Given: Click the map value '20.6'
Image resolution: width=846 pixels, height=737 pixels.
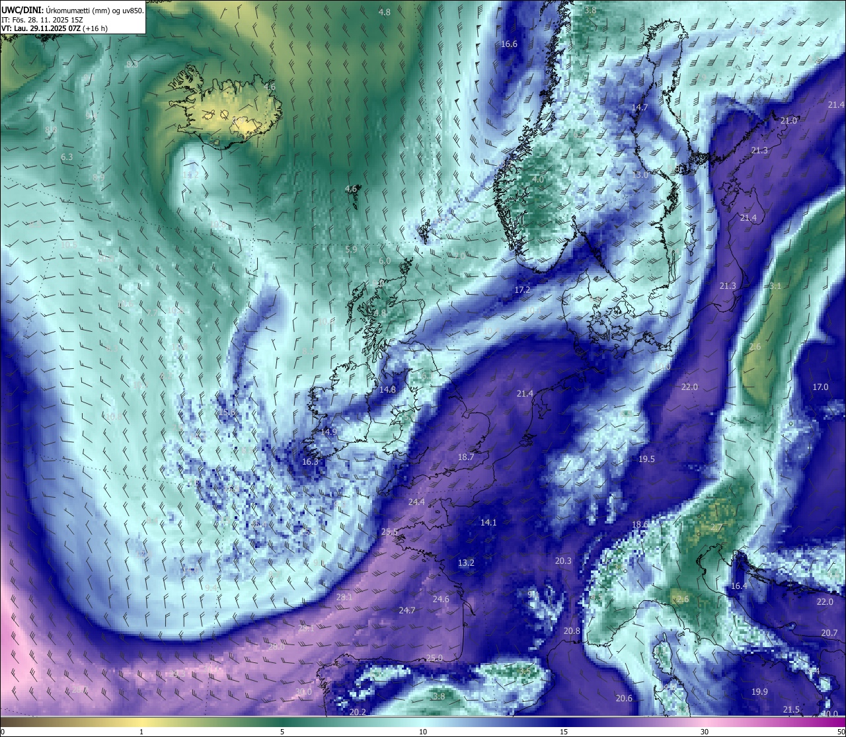Looking at the screenshot, I should coord(624,699).
